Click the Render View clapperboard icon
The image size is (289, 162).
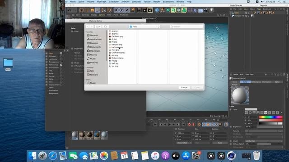(140, 10)
